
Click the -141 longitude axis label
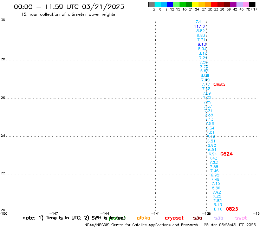[x=155, y=214]
